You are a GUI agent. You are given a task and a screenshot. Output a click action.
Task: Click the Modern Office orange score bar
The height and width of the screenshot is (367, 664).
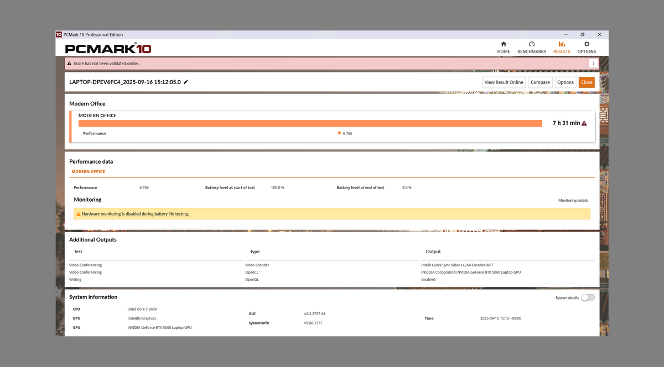click(310, 123)
